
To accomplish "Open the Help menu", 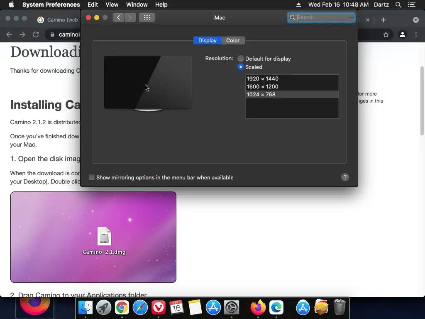I will click(x=161, y=5).
